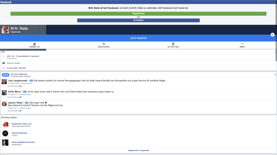The width and height of the screenshot is (277, 155).
Task: Click Nachricht senden link
Action: click(x=14, y=63)
